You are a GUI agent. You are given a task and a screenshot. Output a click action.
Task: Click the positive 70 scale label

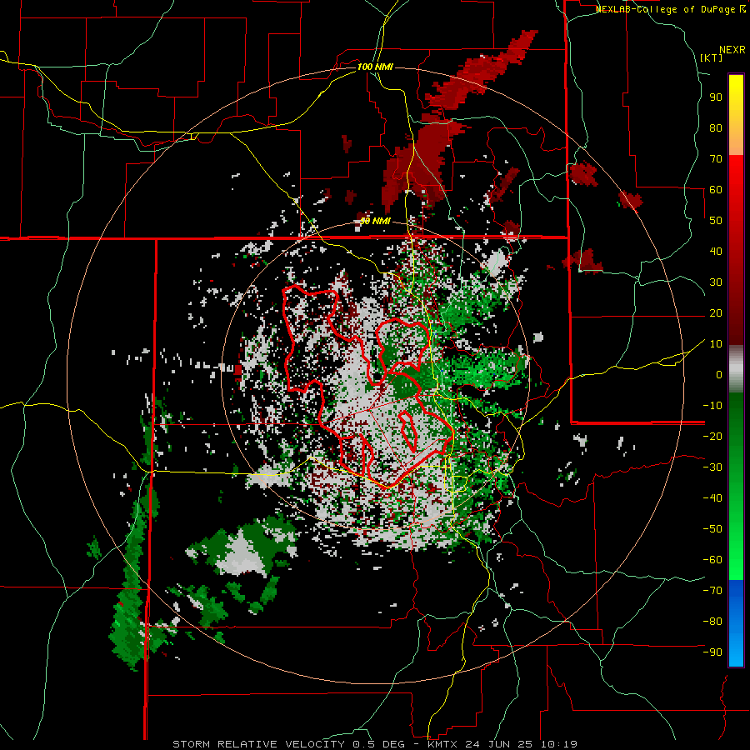pyautogui.click(x=716, y=159)
